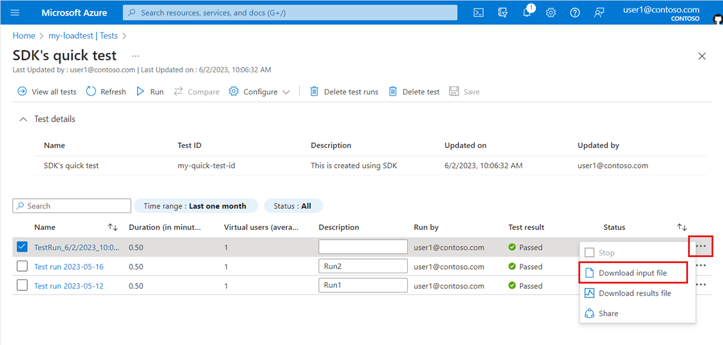Click the Refresh toolbar button
723x345 pixels.
tap(106, 92)
